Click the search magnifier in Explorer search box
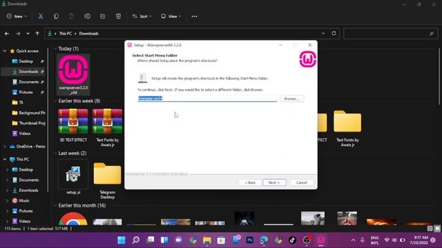 431,34
